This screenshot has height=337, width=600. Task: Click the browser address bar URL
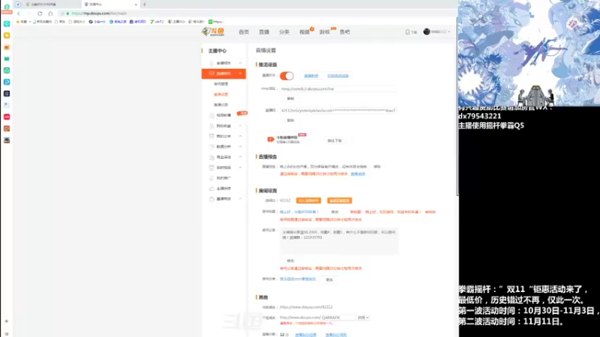coord(99,13)
